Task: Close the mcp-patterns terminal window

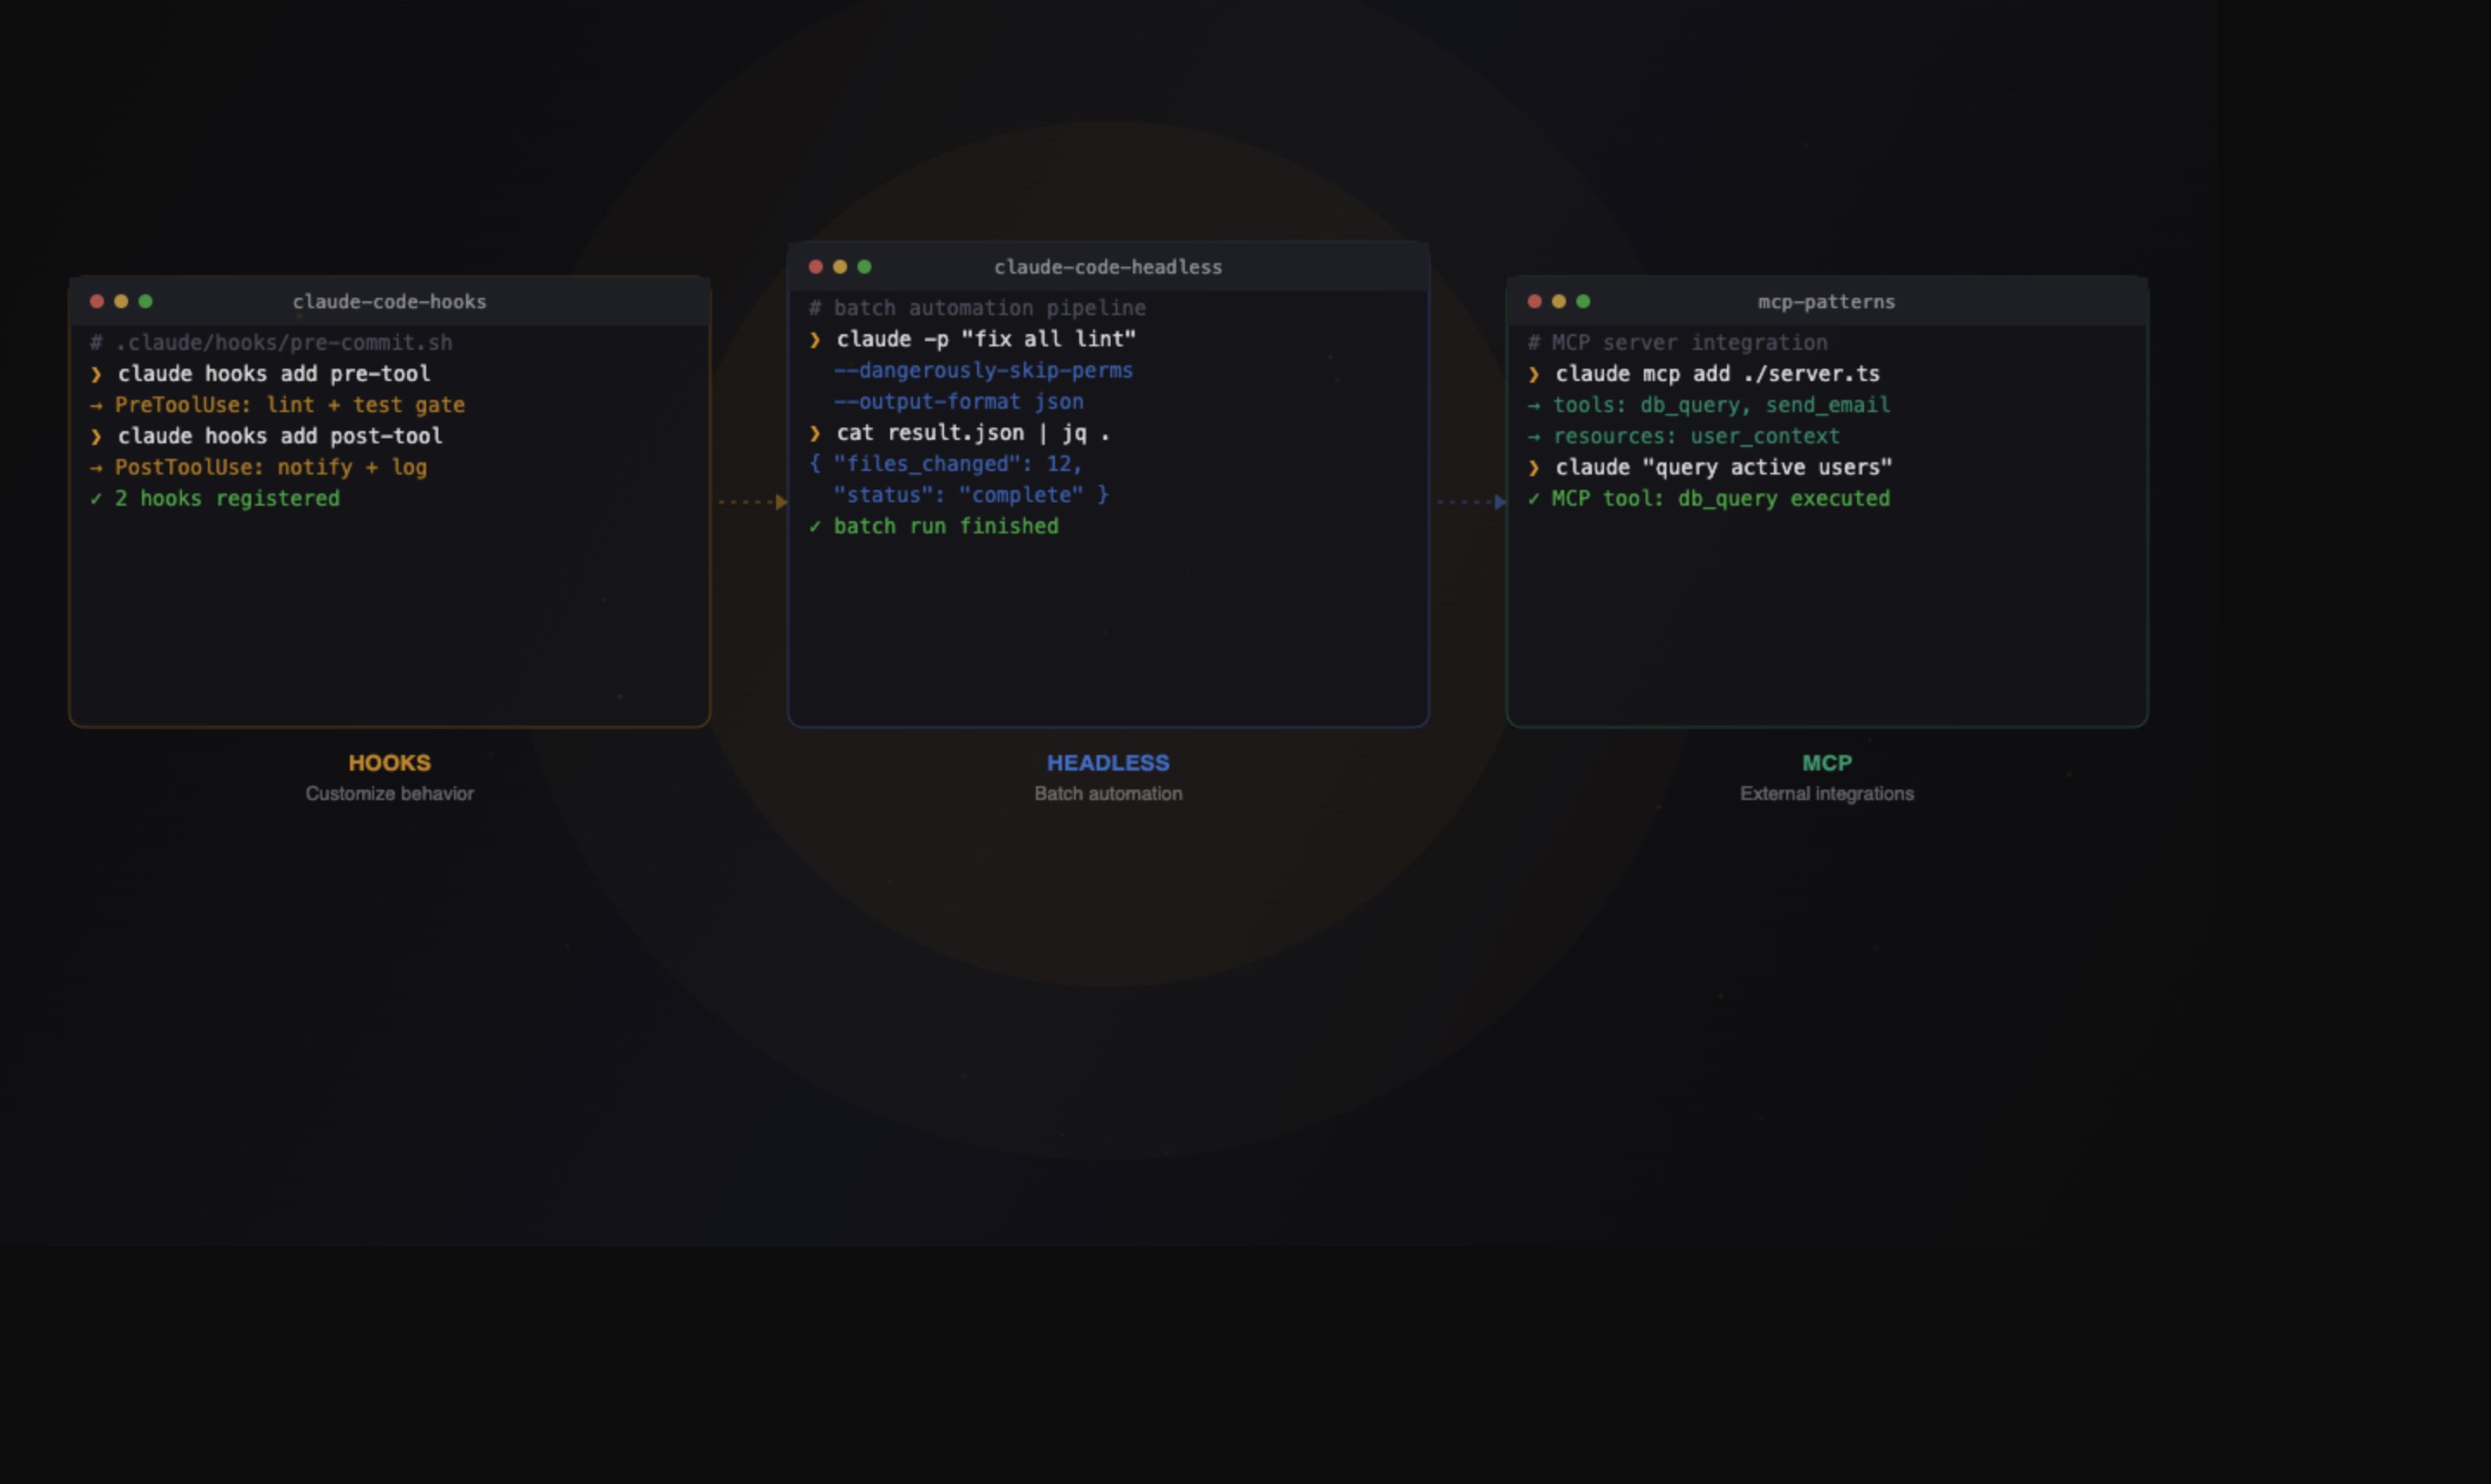Action: pyautogui.click(x=1535, y=301)
